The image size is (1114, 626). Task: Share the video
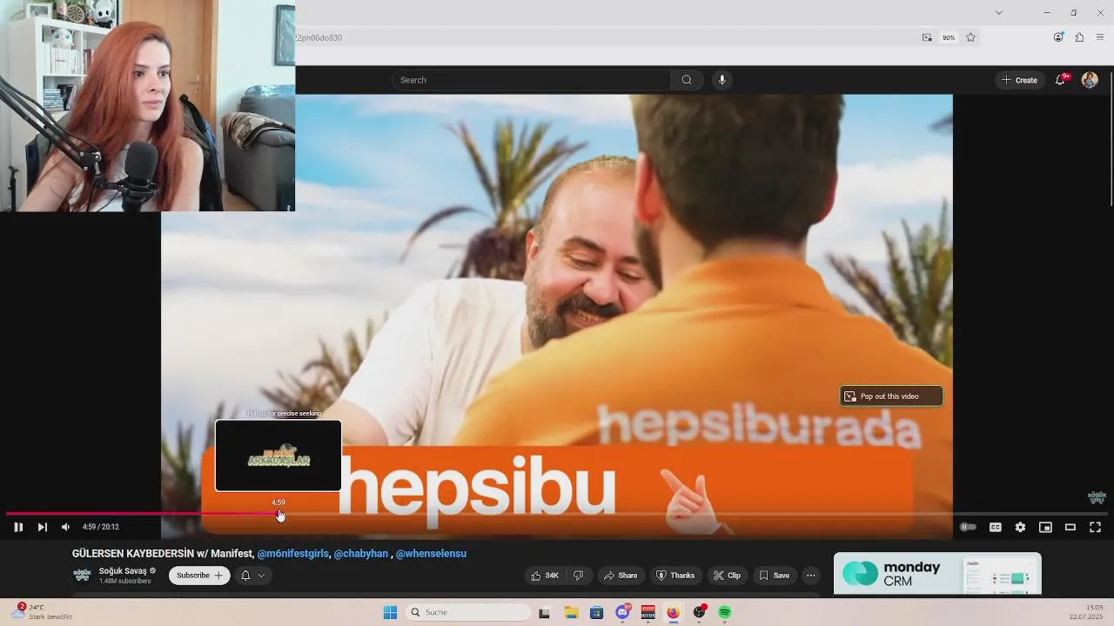point(621,576)
